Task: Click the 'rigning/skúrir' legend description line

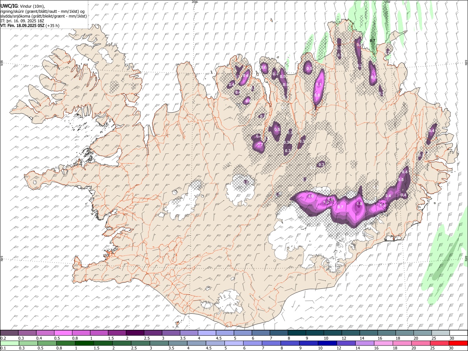Action: pos(43,11)
